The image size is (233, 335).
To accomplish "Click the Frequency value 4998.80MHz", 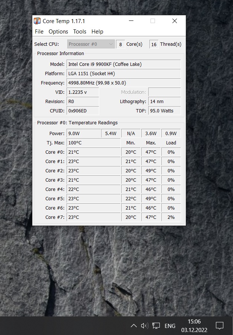I will [x=123, y=83].
